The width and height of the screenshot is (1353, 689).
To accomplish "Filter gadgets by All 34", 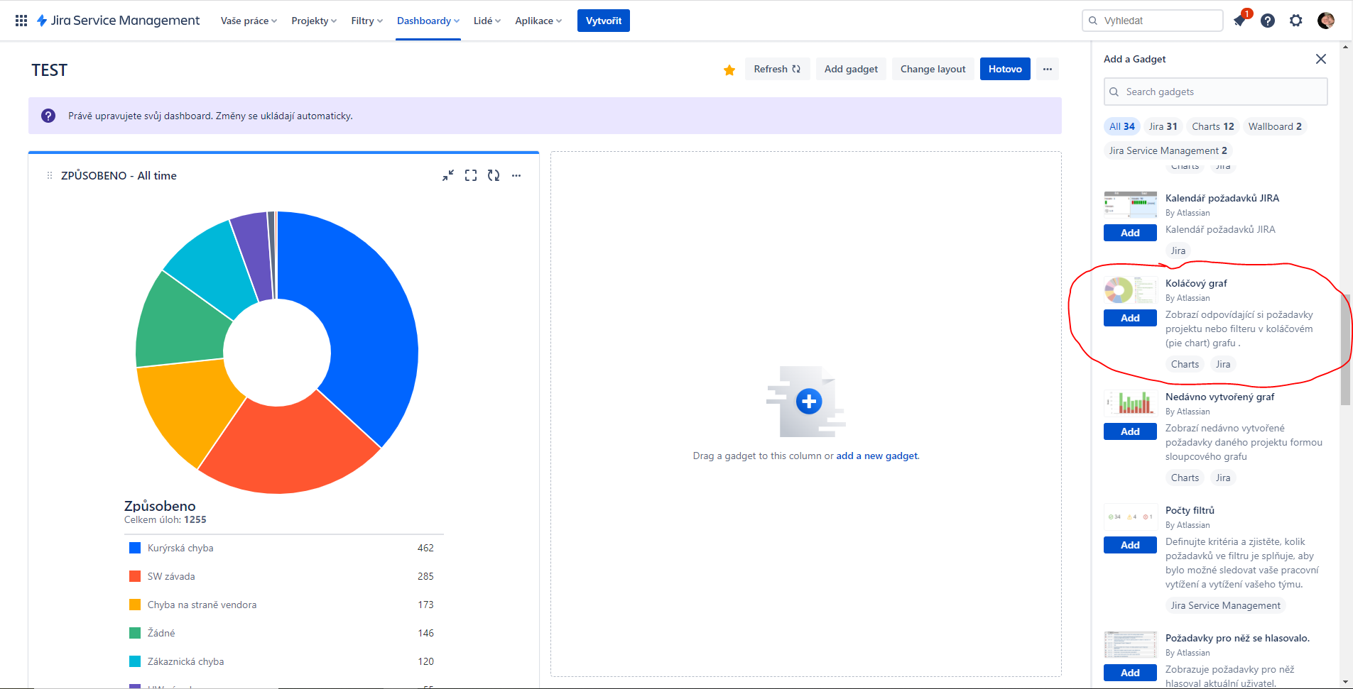I will (x=1122, y=126).
